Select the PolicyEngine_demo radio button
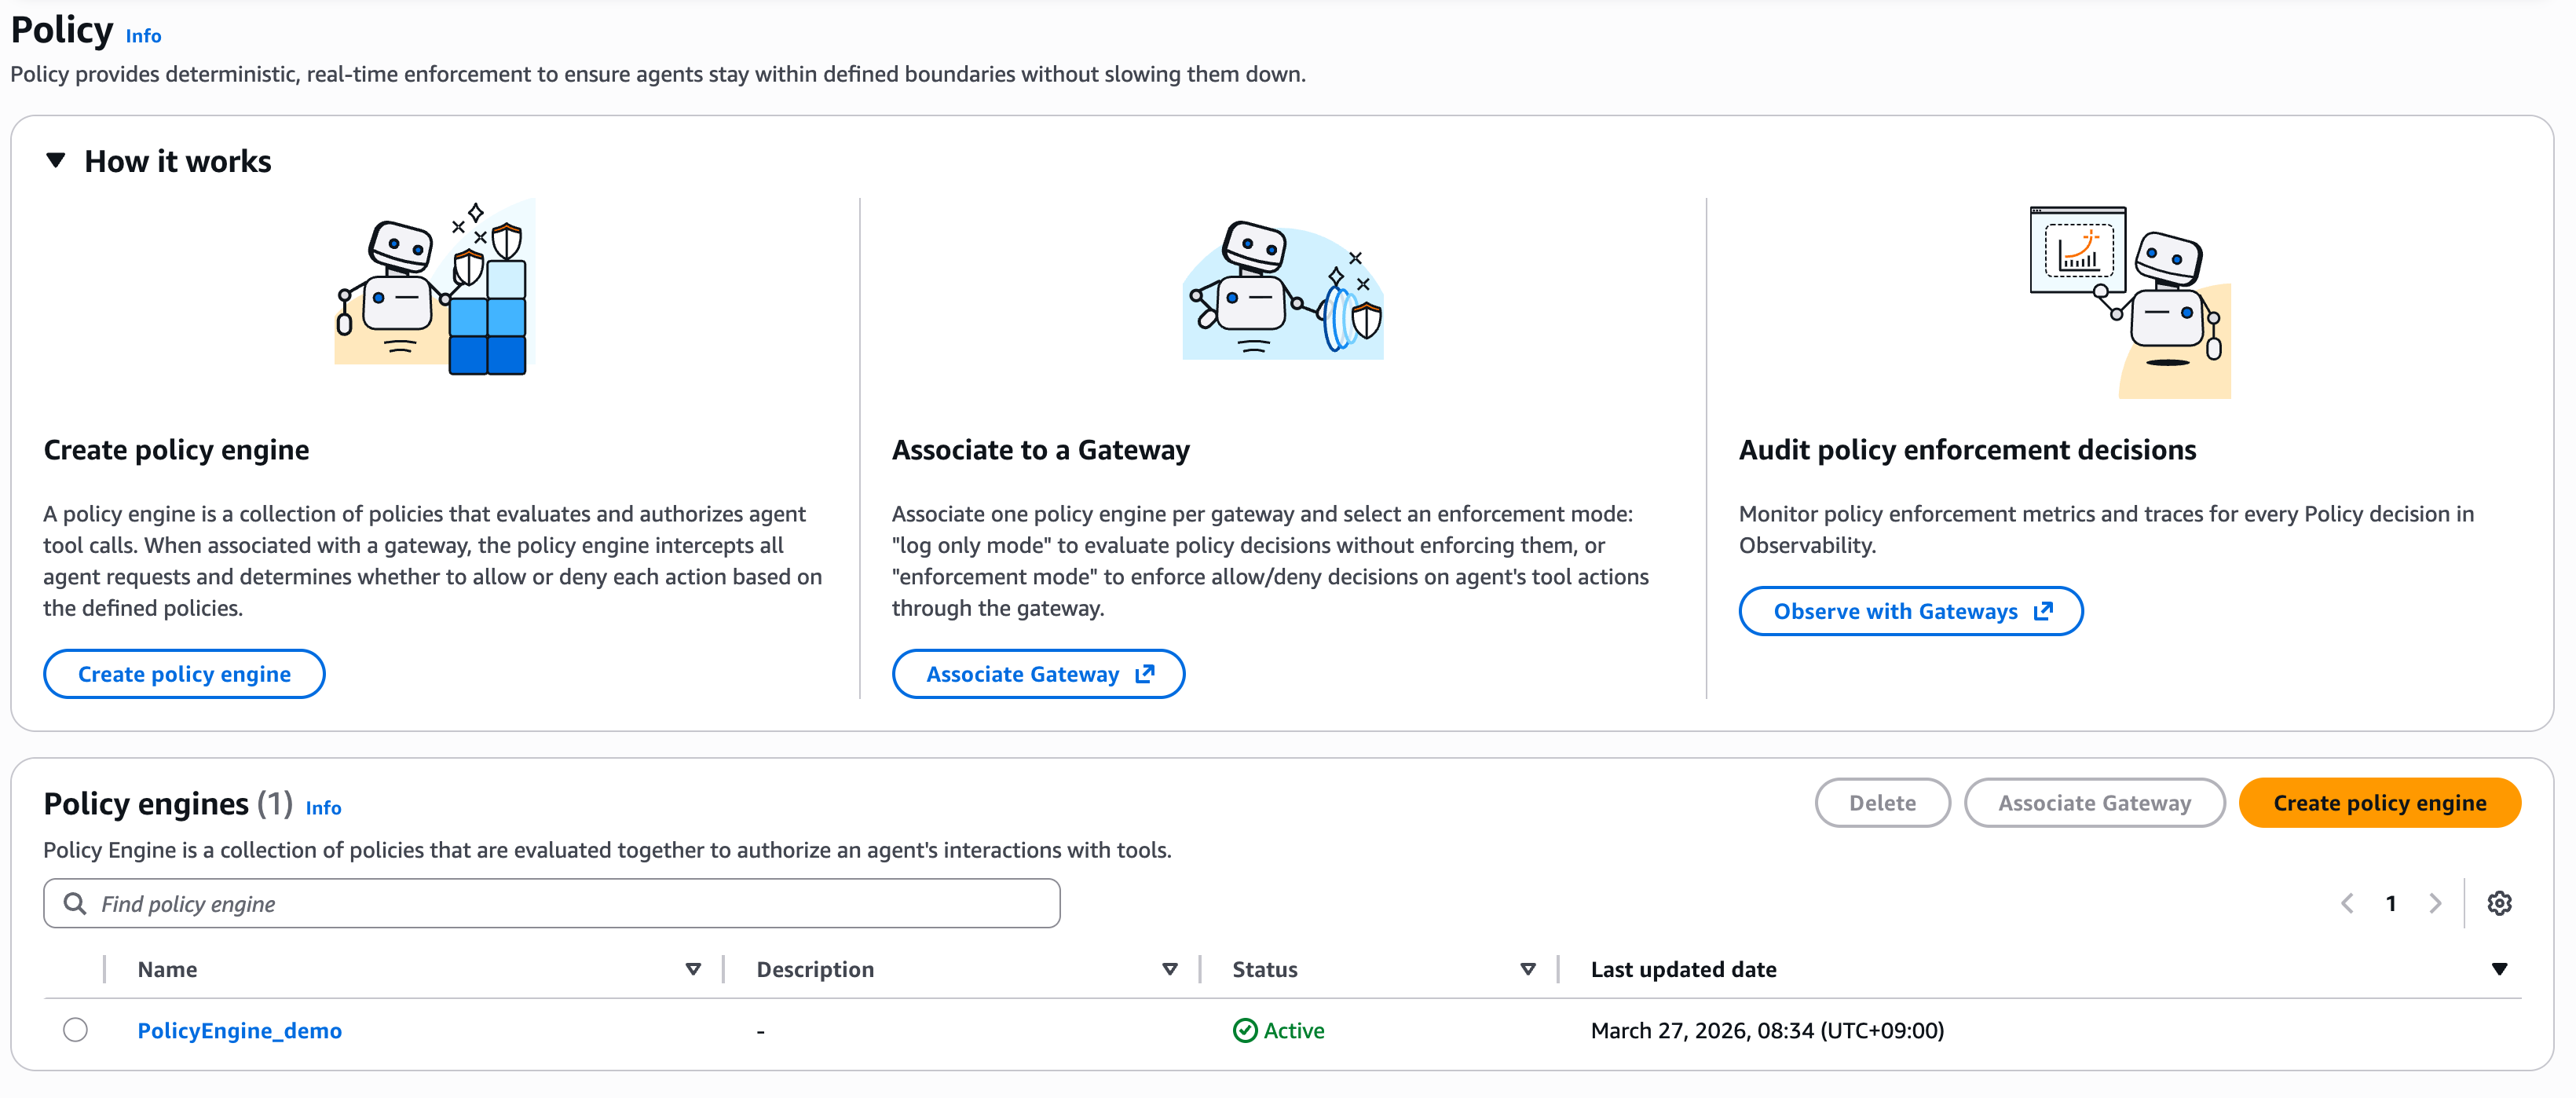Screen dimensions: 2576x1098 (75, 1030)
